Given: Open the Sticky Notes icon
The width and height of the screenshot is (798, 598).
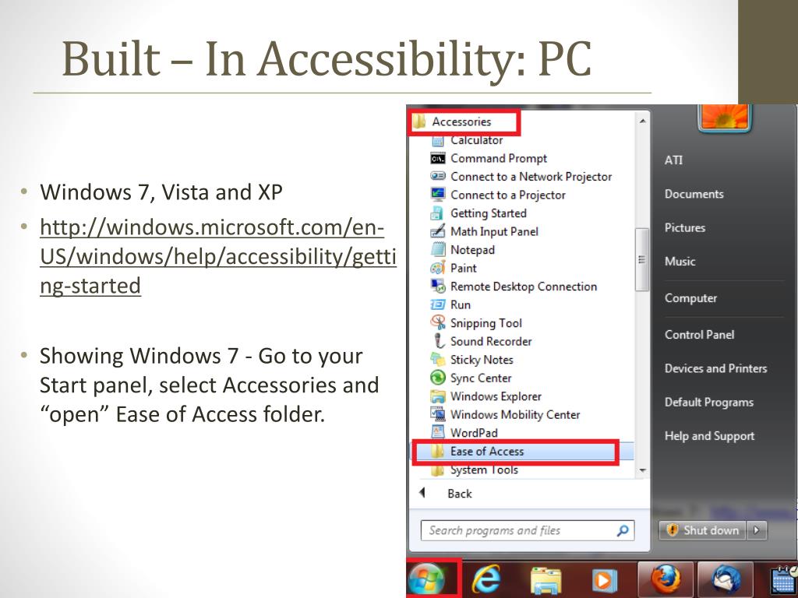Looking at the screenshot, I should coord(438,359).
